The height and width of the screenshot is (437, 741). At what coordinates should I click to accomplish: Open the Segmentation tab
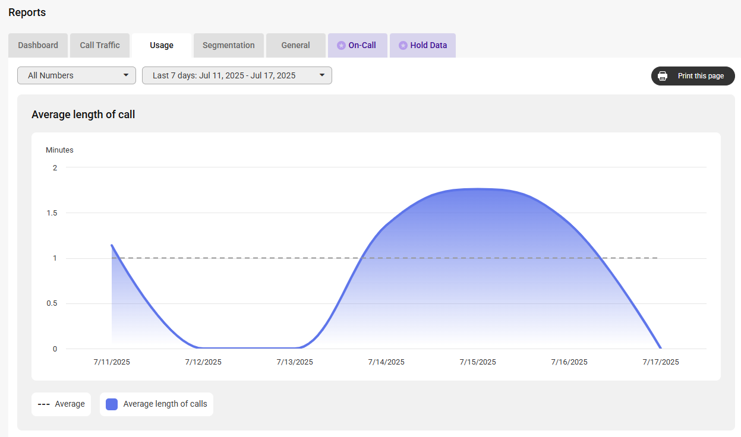229,45
